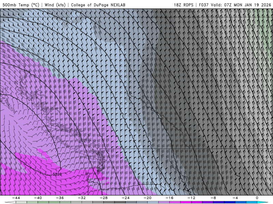Click the -36 color scale label
The height and width of the screenshot is (204, 273).
point(60,198)
